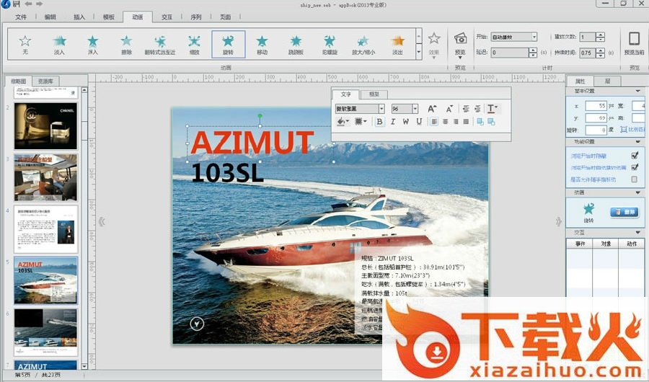Image resolution: width=649 pixels, height=382 pixels.
Task: Enable the unchecked third 功能设置 checkbox
Action: click(x=635, y=179)
